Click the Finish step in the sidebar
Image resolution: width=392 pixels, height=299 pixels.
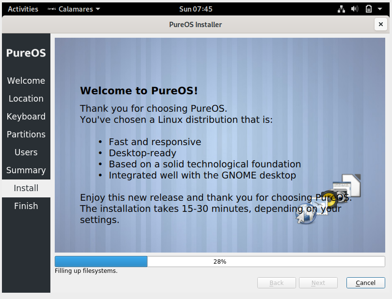point(26,206)
